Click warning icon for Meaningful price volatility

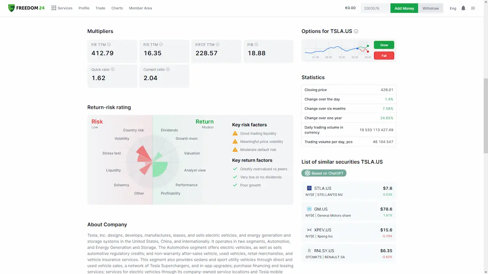(x=235, y=141)
